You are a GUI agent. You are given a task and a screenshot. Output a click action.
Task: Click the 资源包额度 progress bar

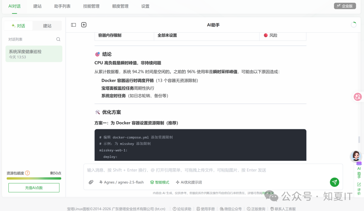click(x=34, y=179)
